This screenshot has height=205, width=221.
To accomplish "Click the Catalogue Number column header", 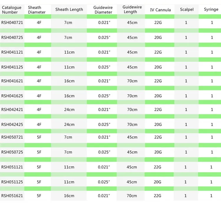I will (12, 10).
